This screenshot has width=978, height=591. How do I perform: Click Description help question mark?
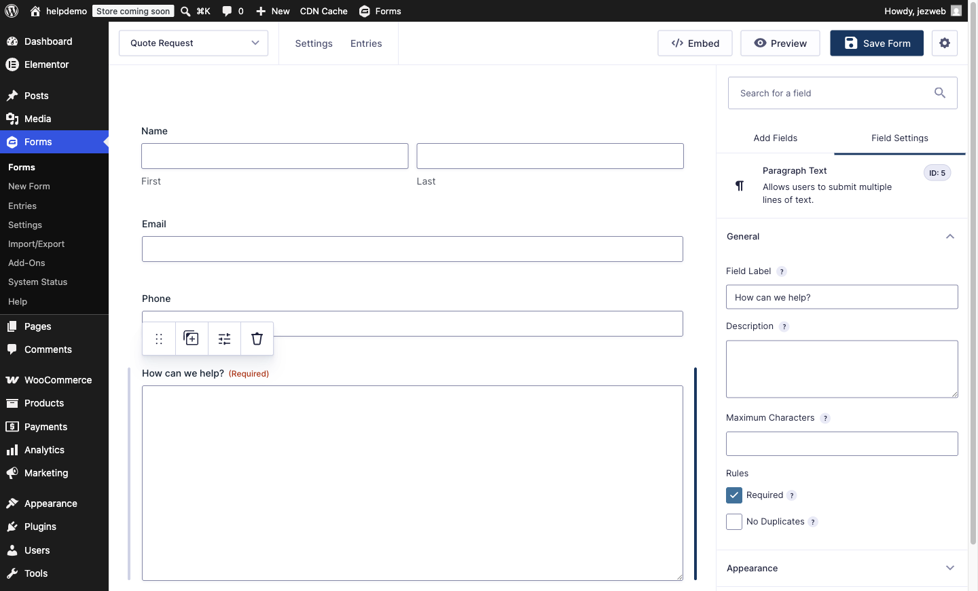tap(784, 326)
